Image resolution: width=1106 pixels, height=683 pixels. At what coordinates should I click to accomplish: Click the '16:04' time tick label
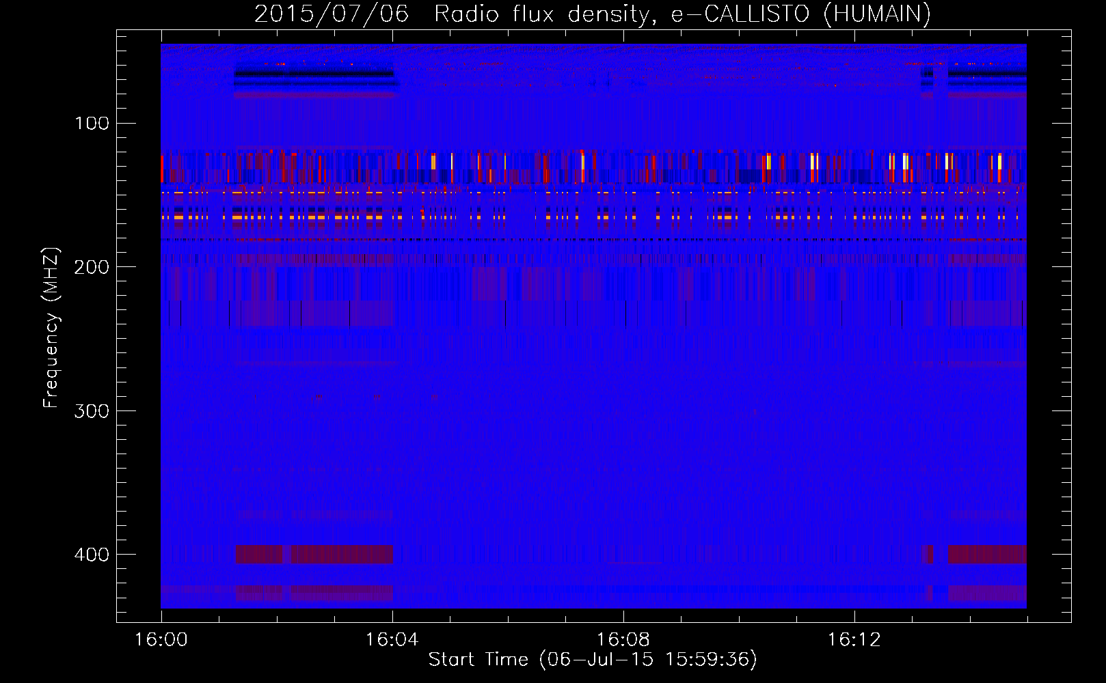[x=392, y=640]
